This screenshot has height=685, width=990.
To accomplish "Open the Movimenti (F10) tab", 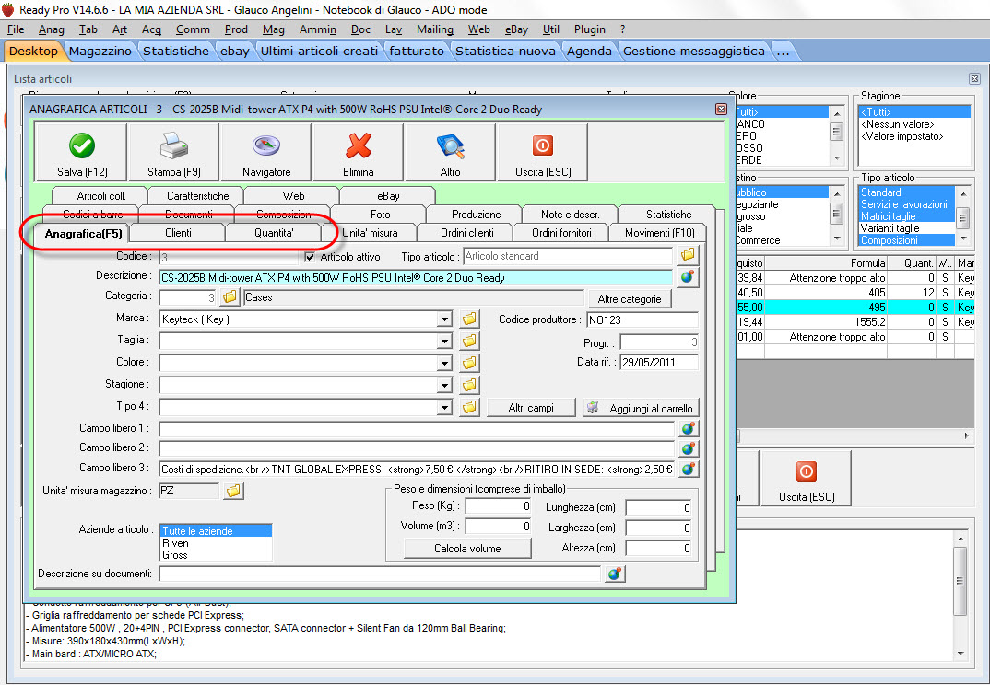I will click(x=659, y=233).
